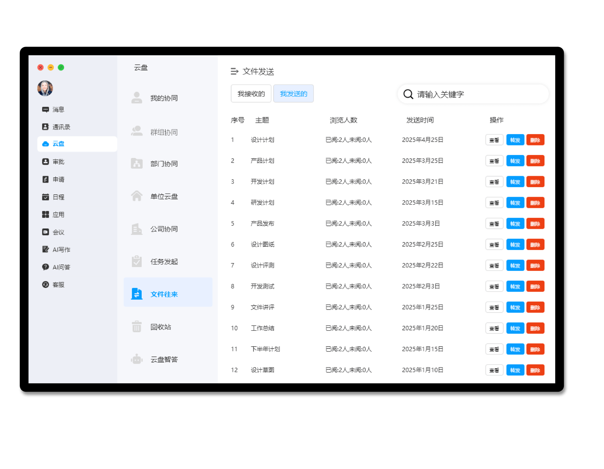Delete the 设计图纸 row
This screenshot has width=604, height=469.
(x=535, y=244)
